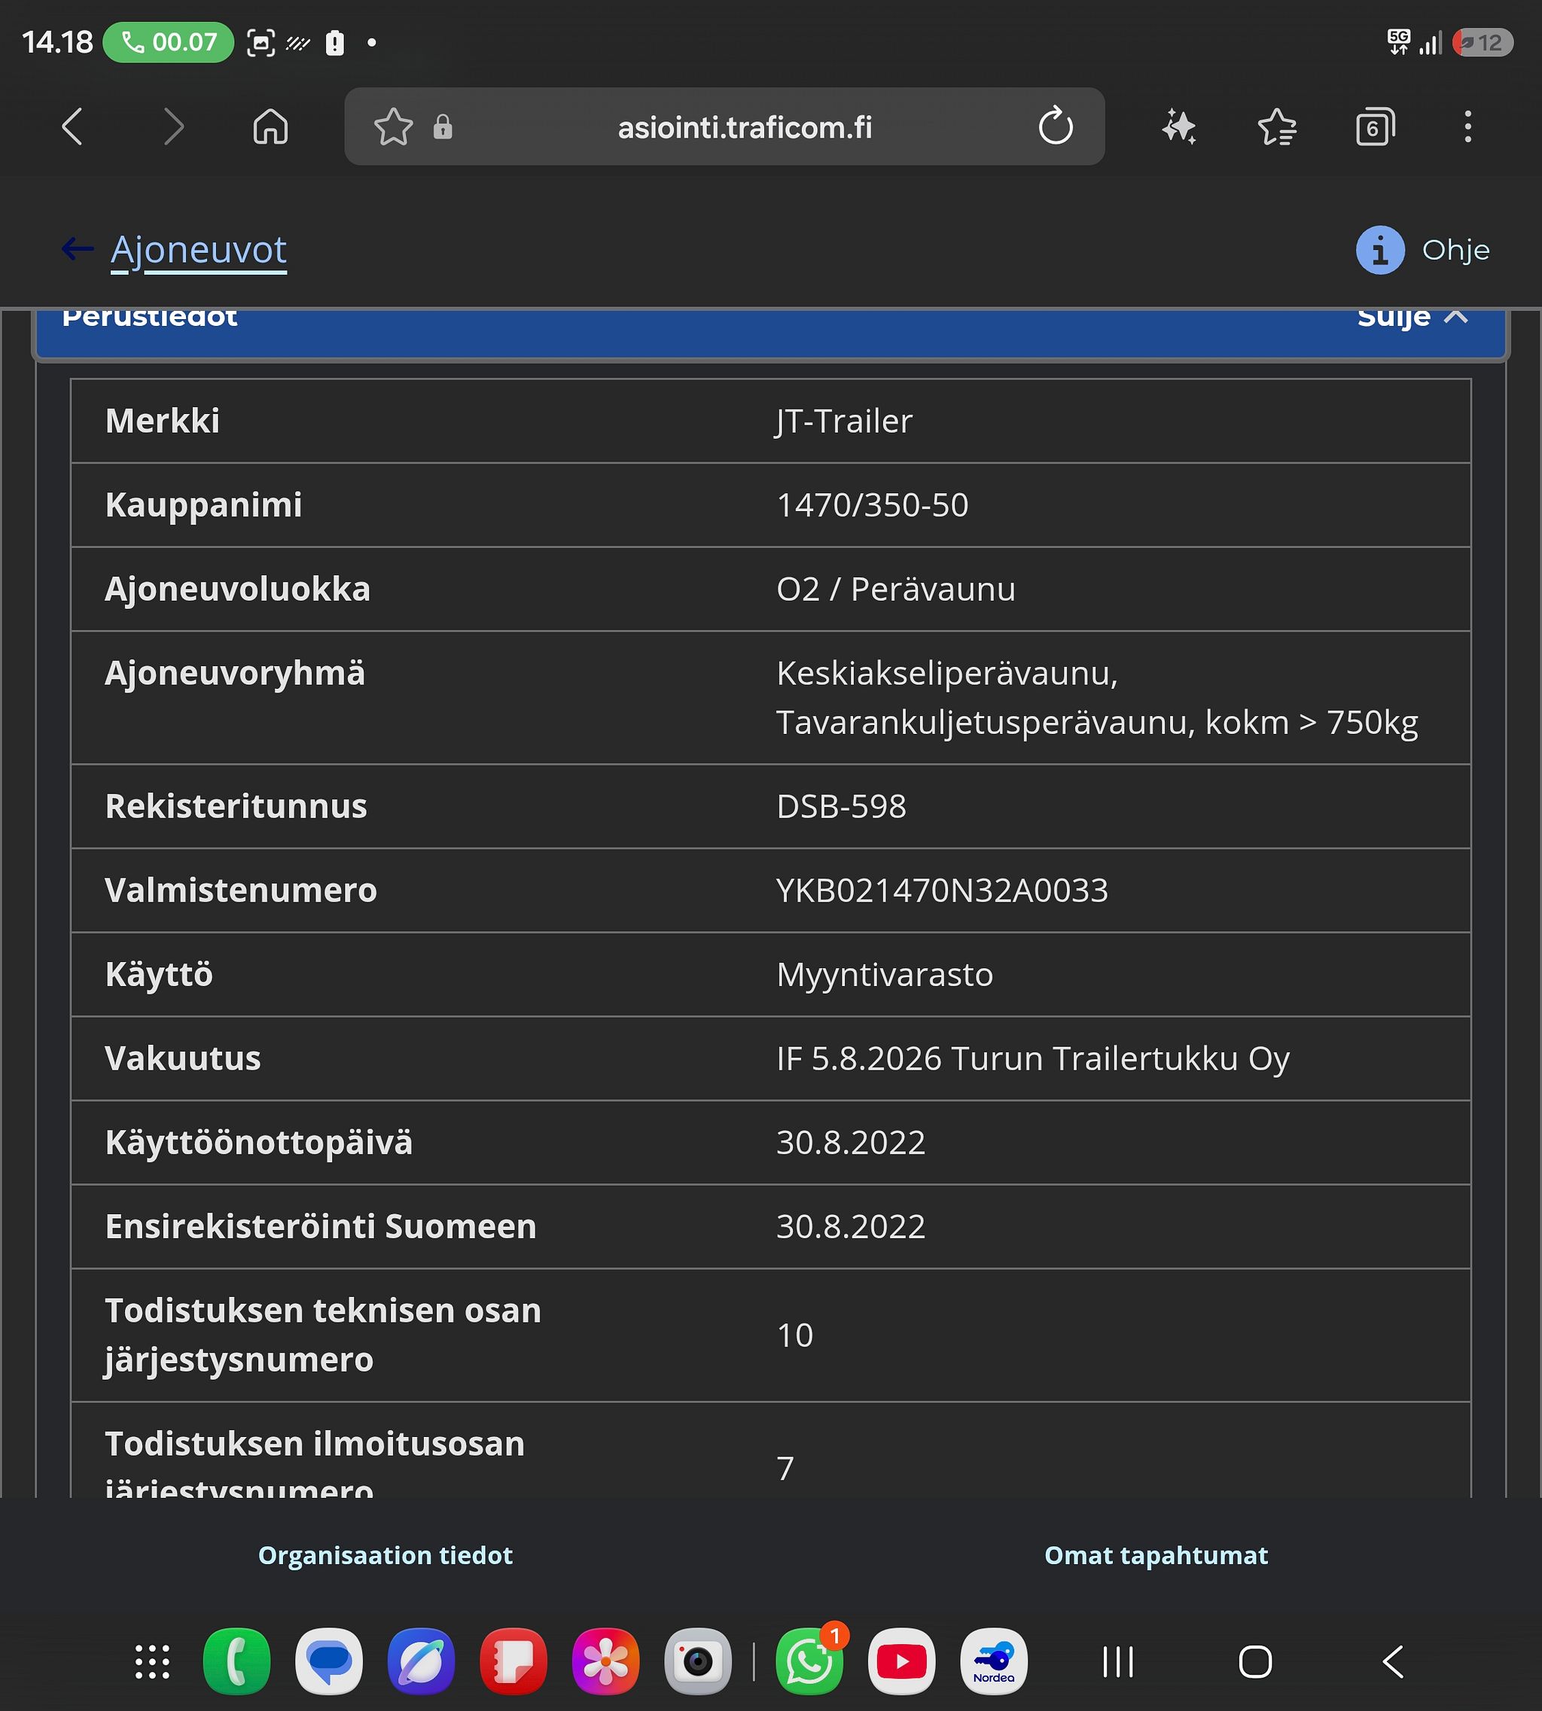Launch the Samsung Internet browser app
The height and width of the screenshot is (1711, 1542).
coord(421,1661)
